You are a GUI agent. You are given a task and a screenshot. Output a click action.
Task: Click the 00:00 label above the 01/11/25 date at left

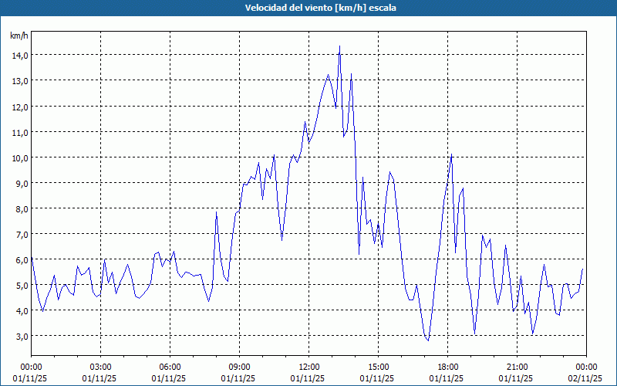point(31,366)
